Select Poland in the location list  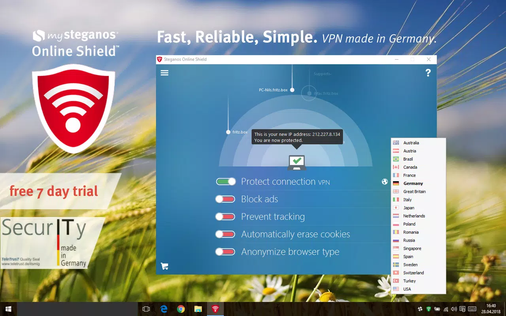pos(418,224)
